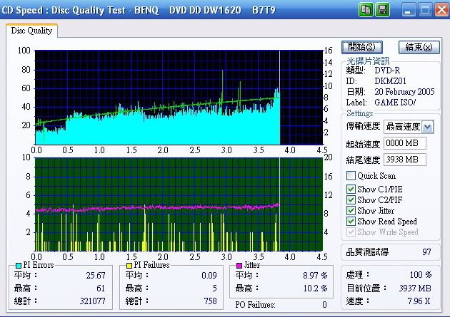The image size is (450, 317).
Task: Toggle the Show Read Speed checkbox
Action: point(351,221)
